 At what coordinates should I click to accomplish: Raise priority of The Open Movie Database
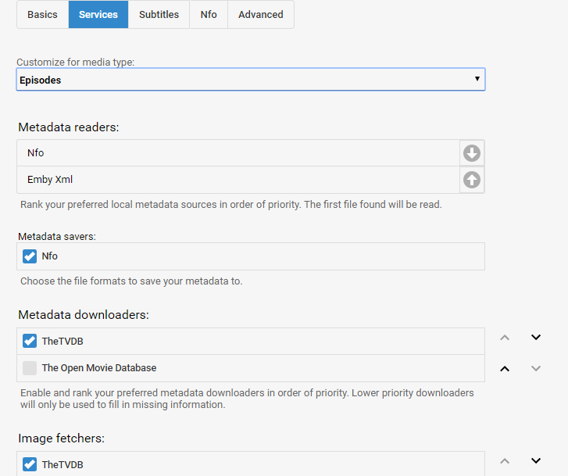pyautogui.click(x=505, y=368)
